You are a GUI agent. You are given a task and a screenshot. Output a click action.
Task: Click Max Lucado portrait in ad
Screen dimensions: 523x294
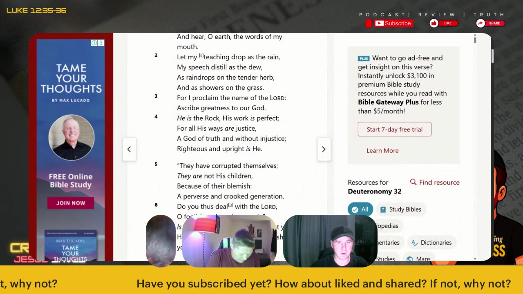(72, 137)
